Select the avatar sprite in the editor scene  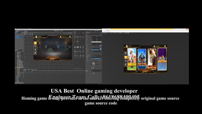[36, 37]
